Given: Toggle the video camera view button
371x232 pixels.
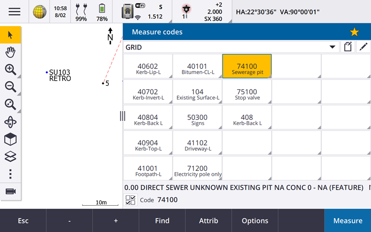Looking at the screenshot, I should [x=10, y=191].
